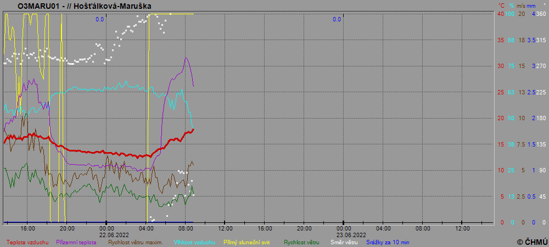Click the Přímý sluneční svit legend label
Image resolution: width=549 pixels, height=247 pixels.
click(247, 242)
